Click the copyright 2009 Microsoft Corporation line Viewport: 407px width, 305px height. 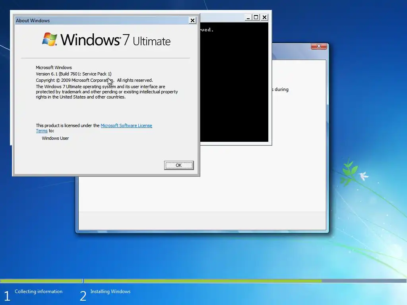tap(95, 80)
